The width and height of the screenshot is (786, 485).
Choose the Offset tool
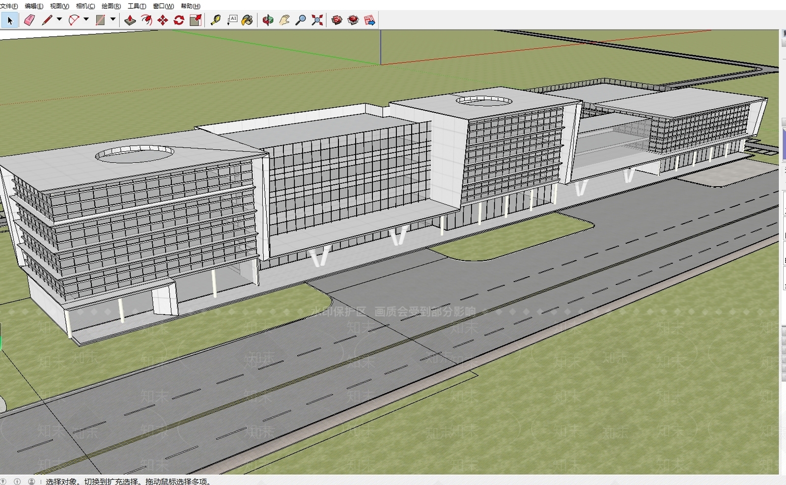[x=146, y=20]
